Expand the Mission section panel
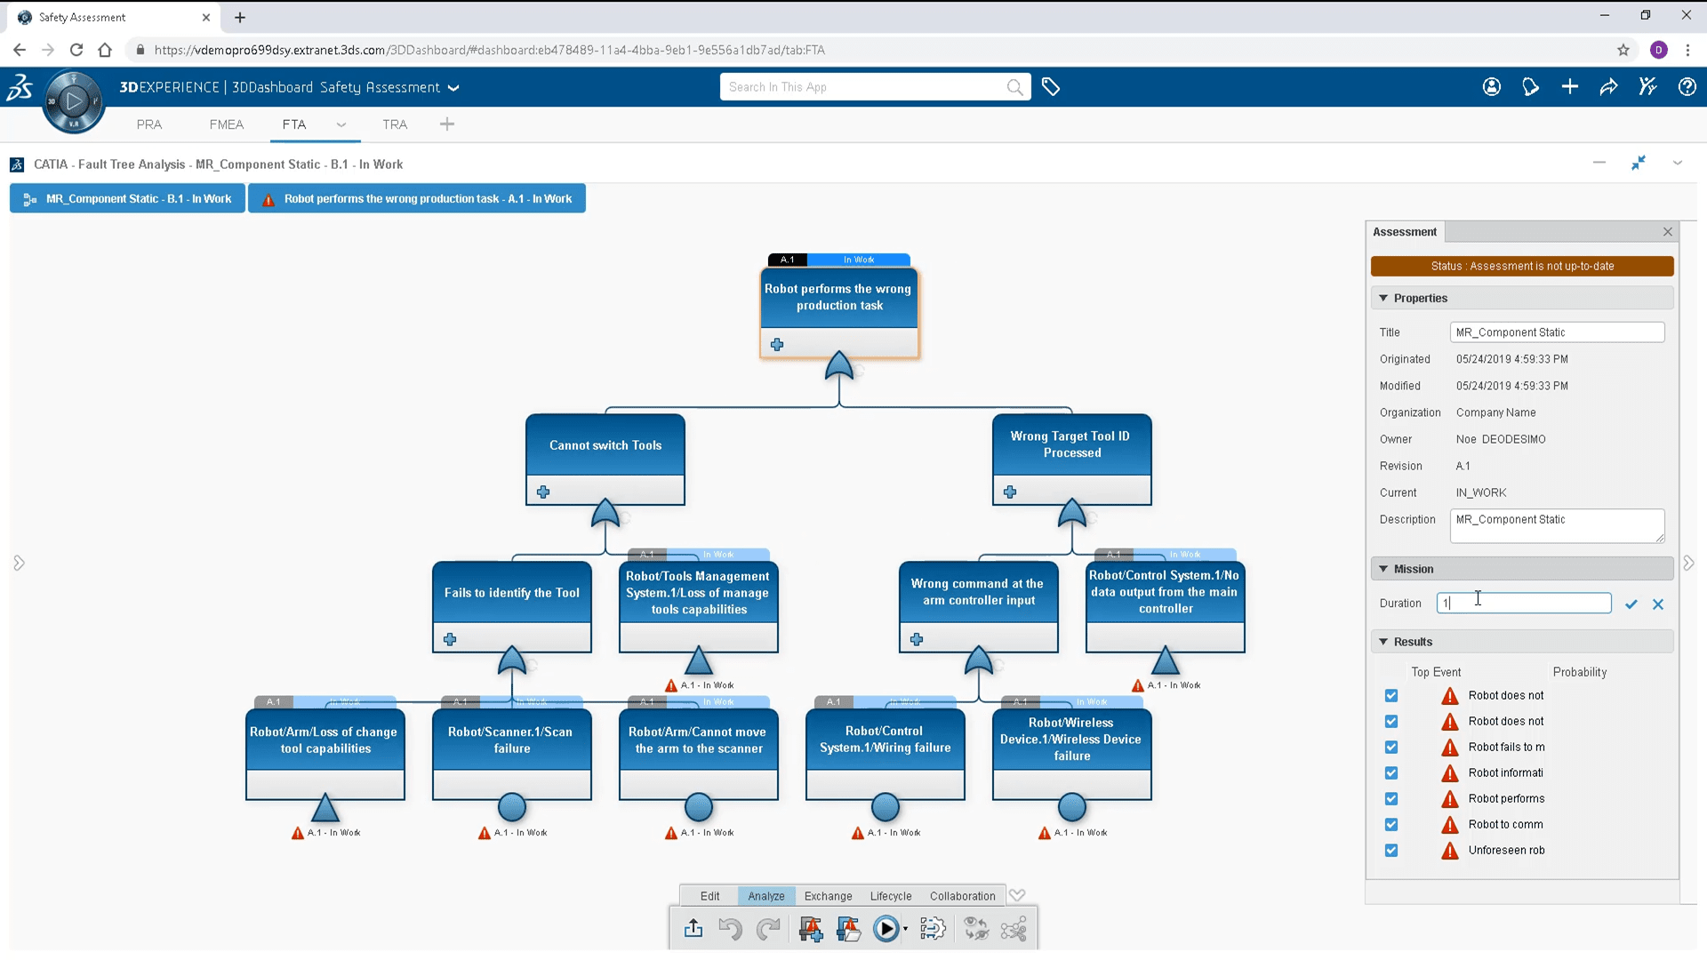1707x960 pixels. [x=1386, y=569]
